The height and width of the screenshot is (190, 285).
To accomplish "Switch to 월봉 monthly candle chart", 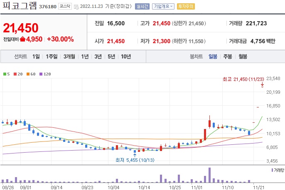I will tap(243, 57).
